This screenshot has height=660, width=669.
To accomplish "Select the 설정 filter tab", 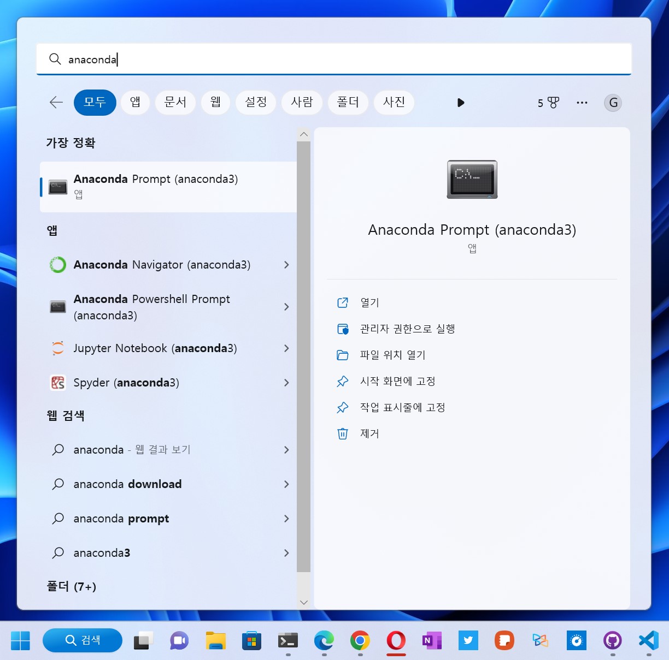I will click(256, 103).
